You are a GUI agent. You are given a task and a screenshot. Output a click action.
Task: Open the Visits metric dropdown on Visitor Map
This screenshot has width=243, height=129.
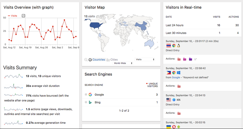pyautogui.click(x=145, y=59)
